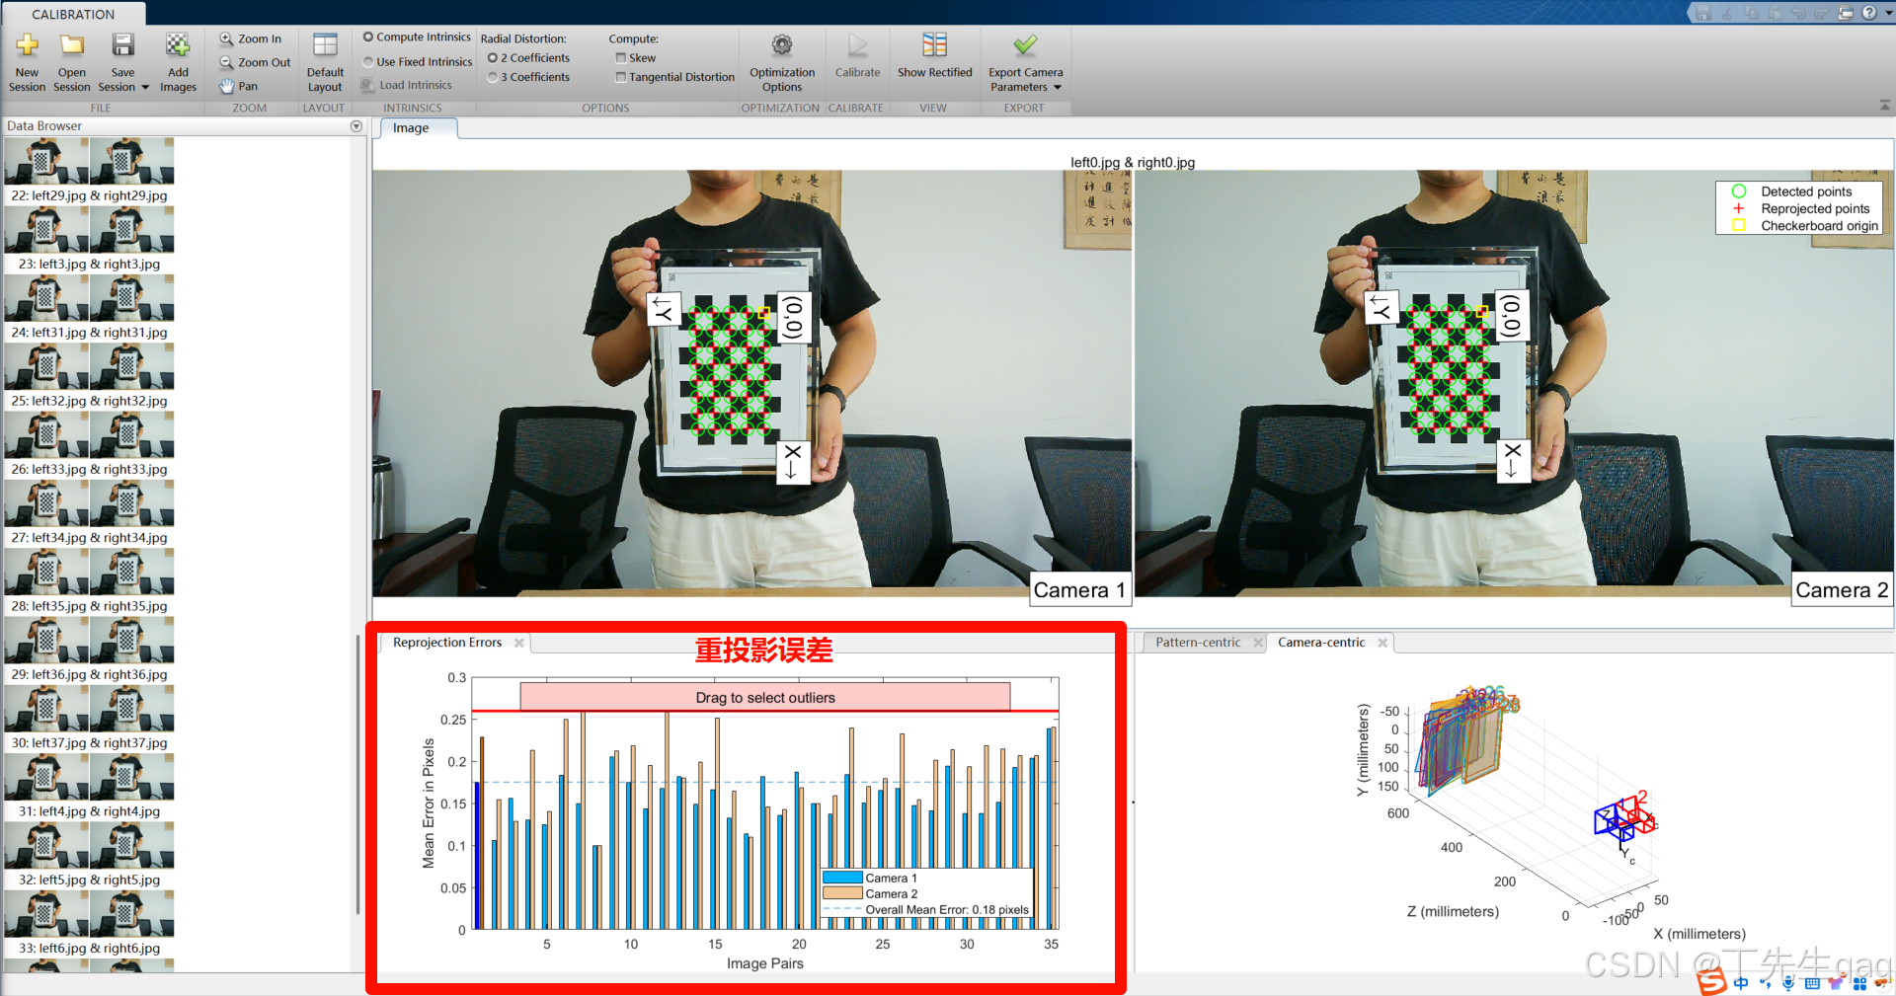The width and height of the screenshot is (1896, 996).
Task: Collapse the ribbon toolstrip
Action: click(x=1884, y=105)
